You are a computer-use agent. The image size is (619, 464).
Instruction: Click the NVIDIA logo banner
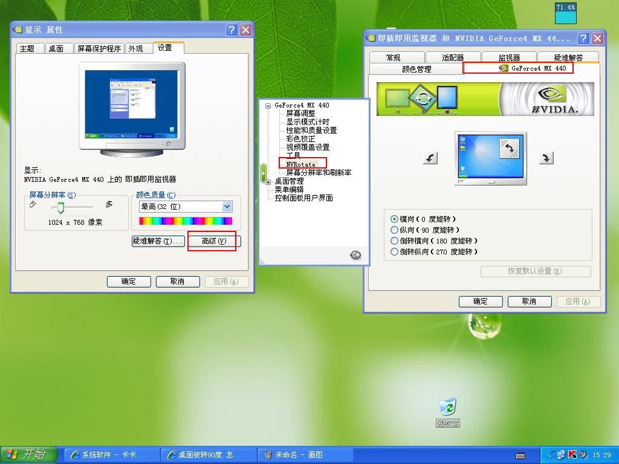[485, 99]
